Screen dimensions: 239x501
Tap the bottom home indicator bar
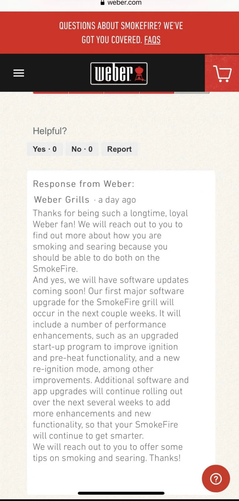(x=121, y=493)
